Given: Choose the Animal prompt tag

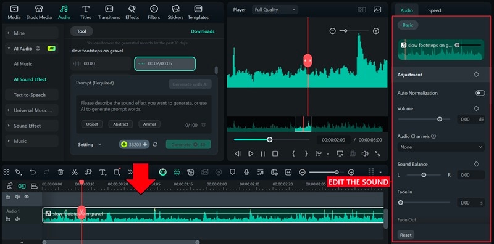Looking at the screenshot, I should pos(149,124).
